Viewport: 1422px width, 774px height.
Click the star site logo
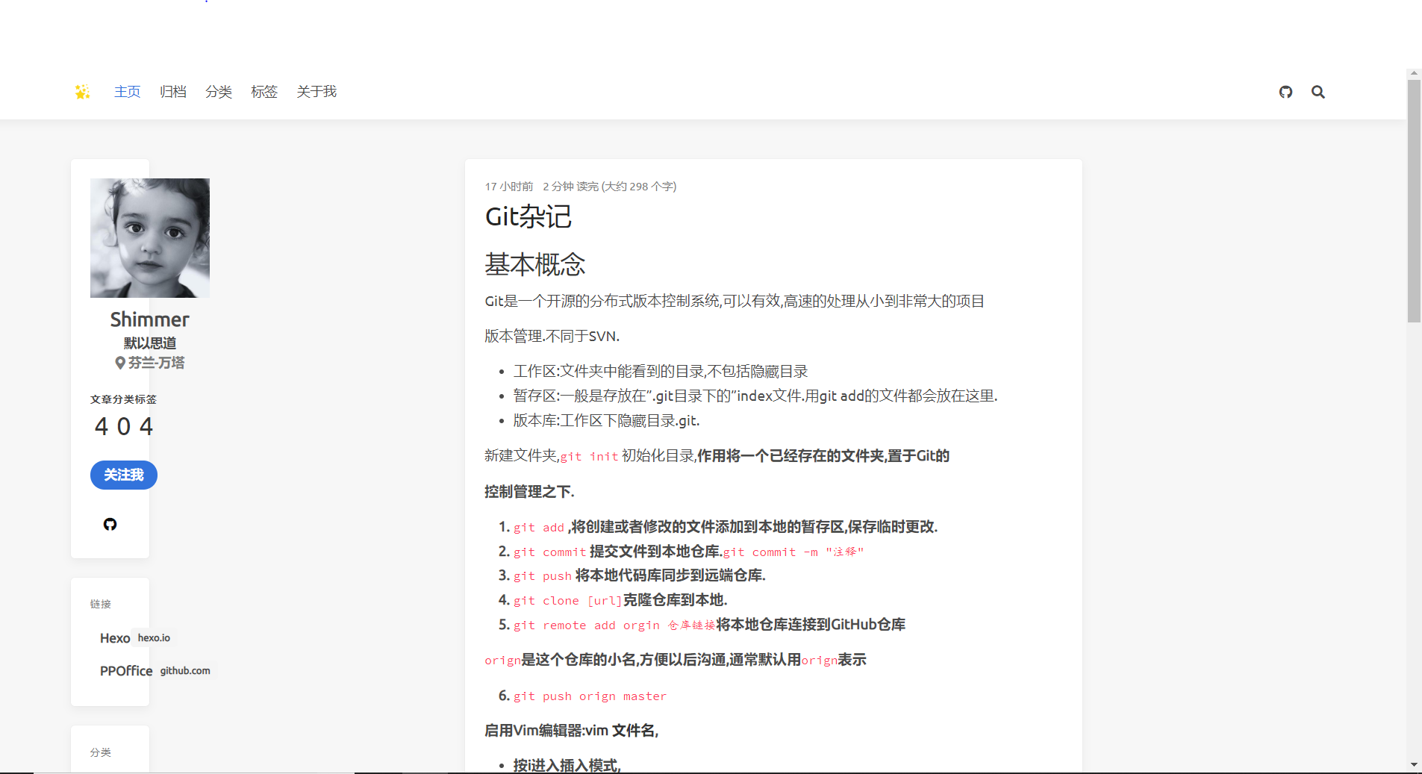click(82, 91)
